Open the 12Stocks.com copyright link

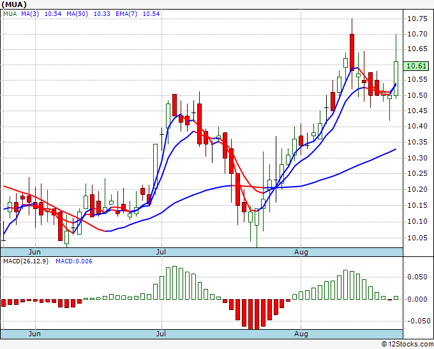click(x=407, y=344)
